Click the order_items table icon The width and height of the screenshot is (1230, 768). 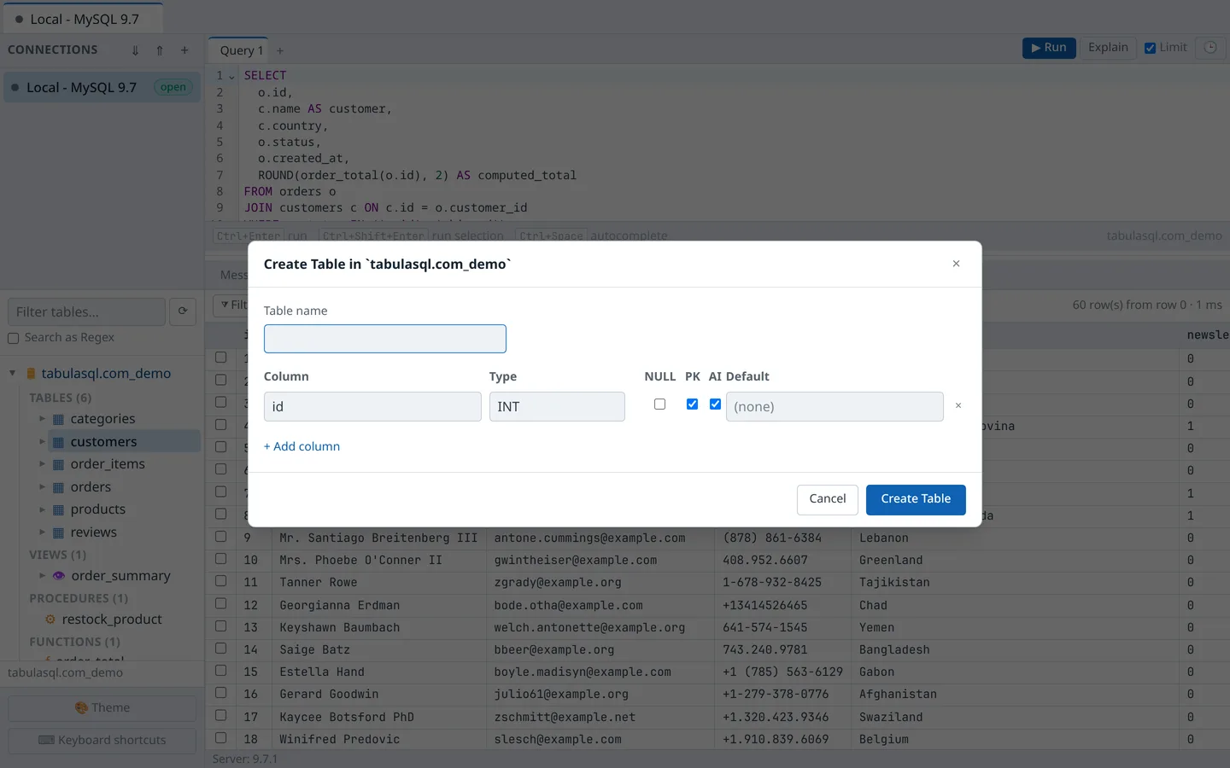(x=58, y=464)
